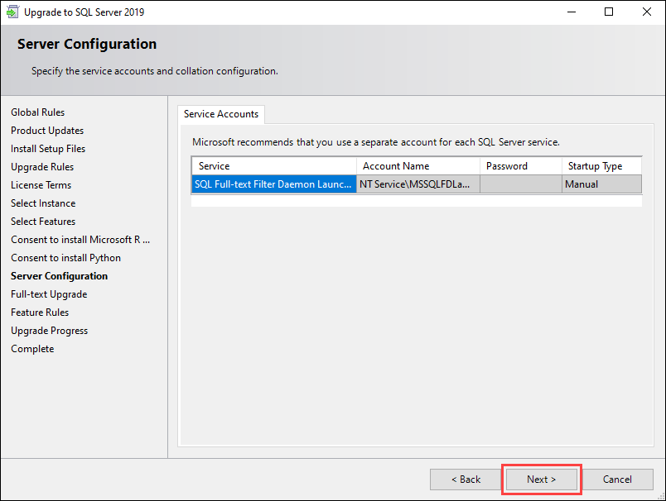This screenshot has width=666, height=501.
Task: Select the SQL Full-text Filter Daemon service row
Action: pyautogui.click(x=273, y=184)
